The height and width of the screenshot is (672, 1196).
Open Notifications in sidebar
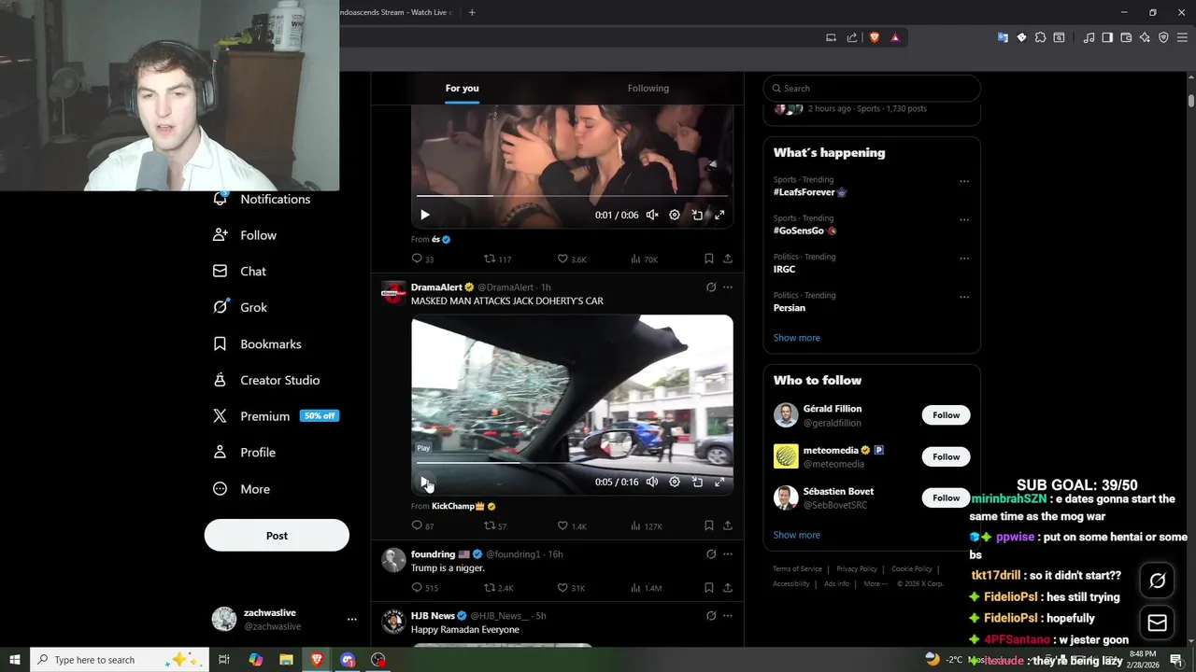262,199
